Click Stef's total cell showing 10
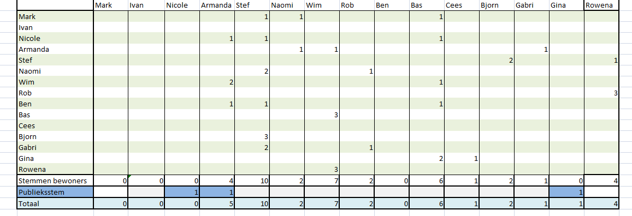The width and height of the screenshot is (632, 216). (252, 203)
